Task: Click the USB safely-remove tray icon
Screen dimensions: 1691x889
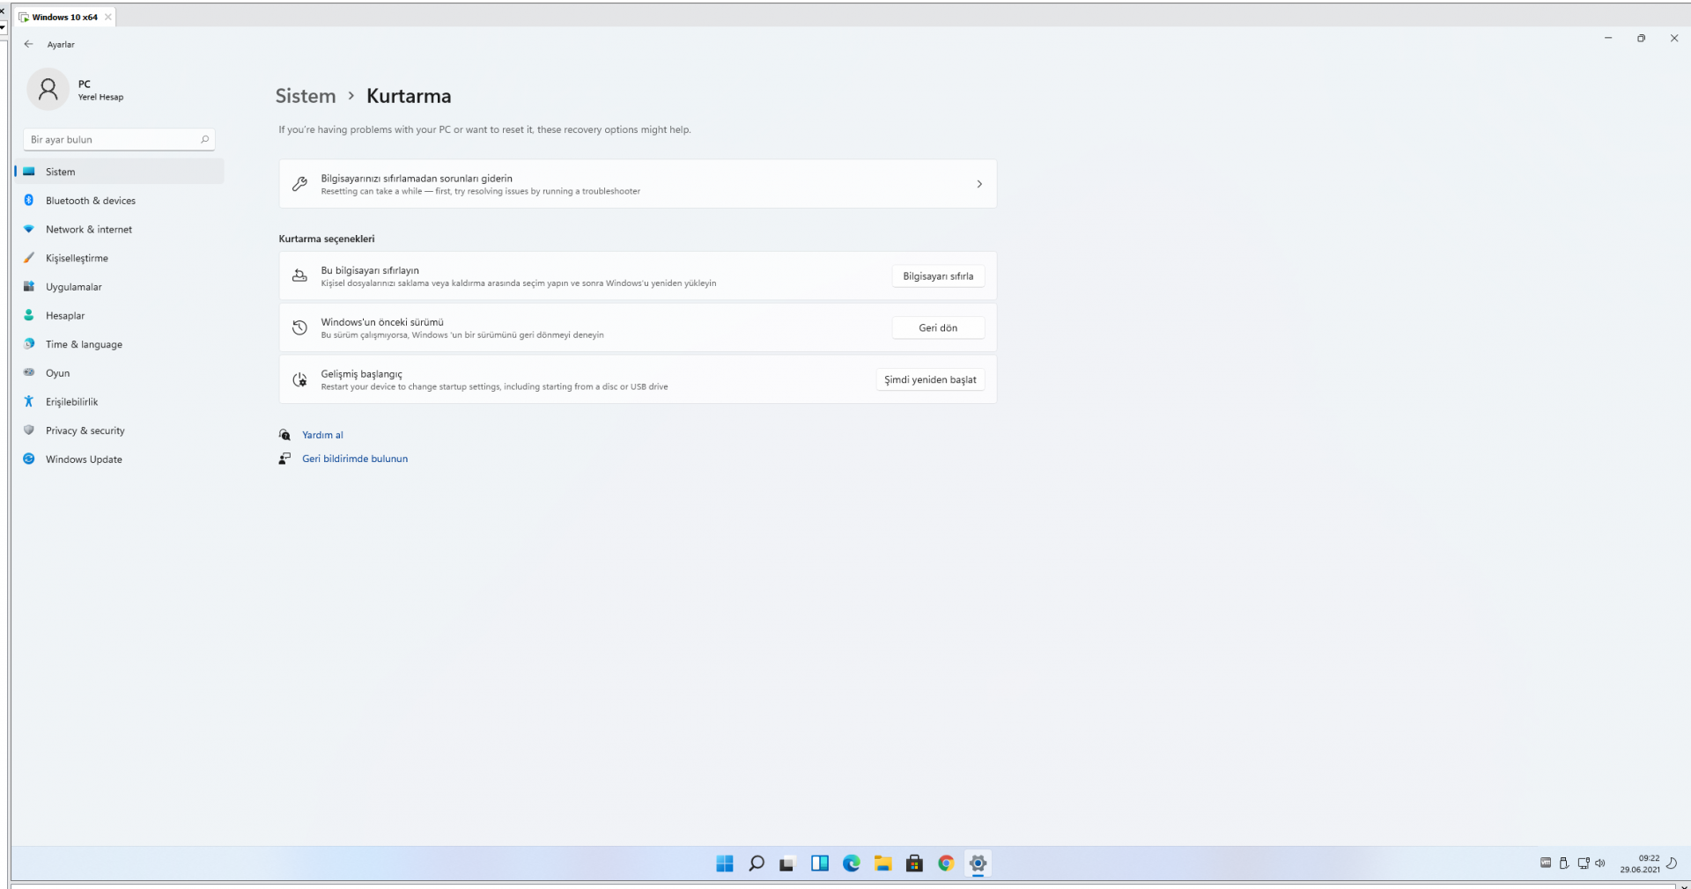Action: [1564, 863]
